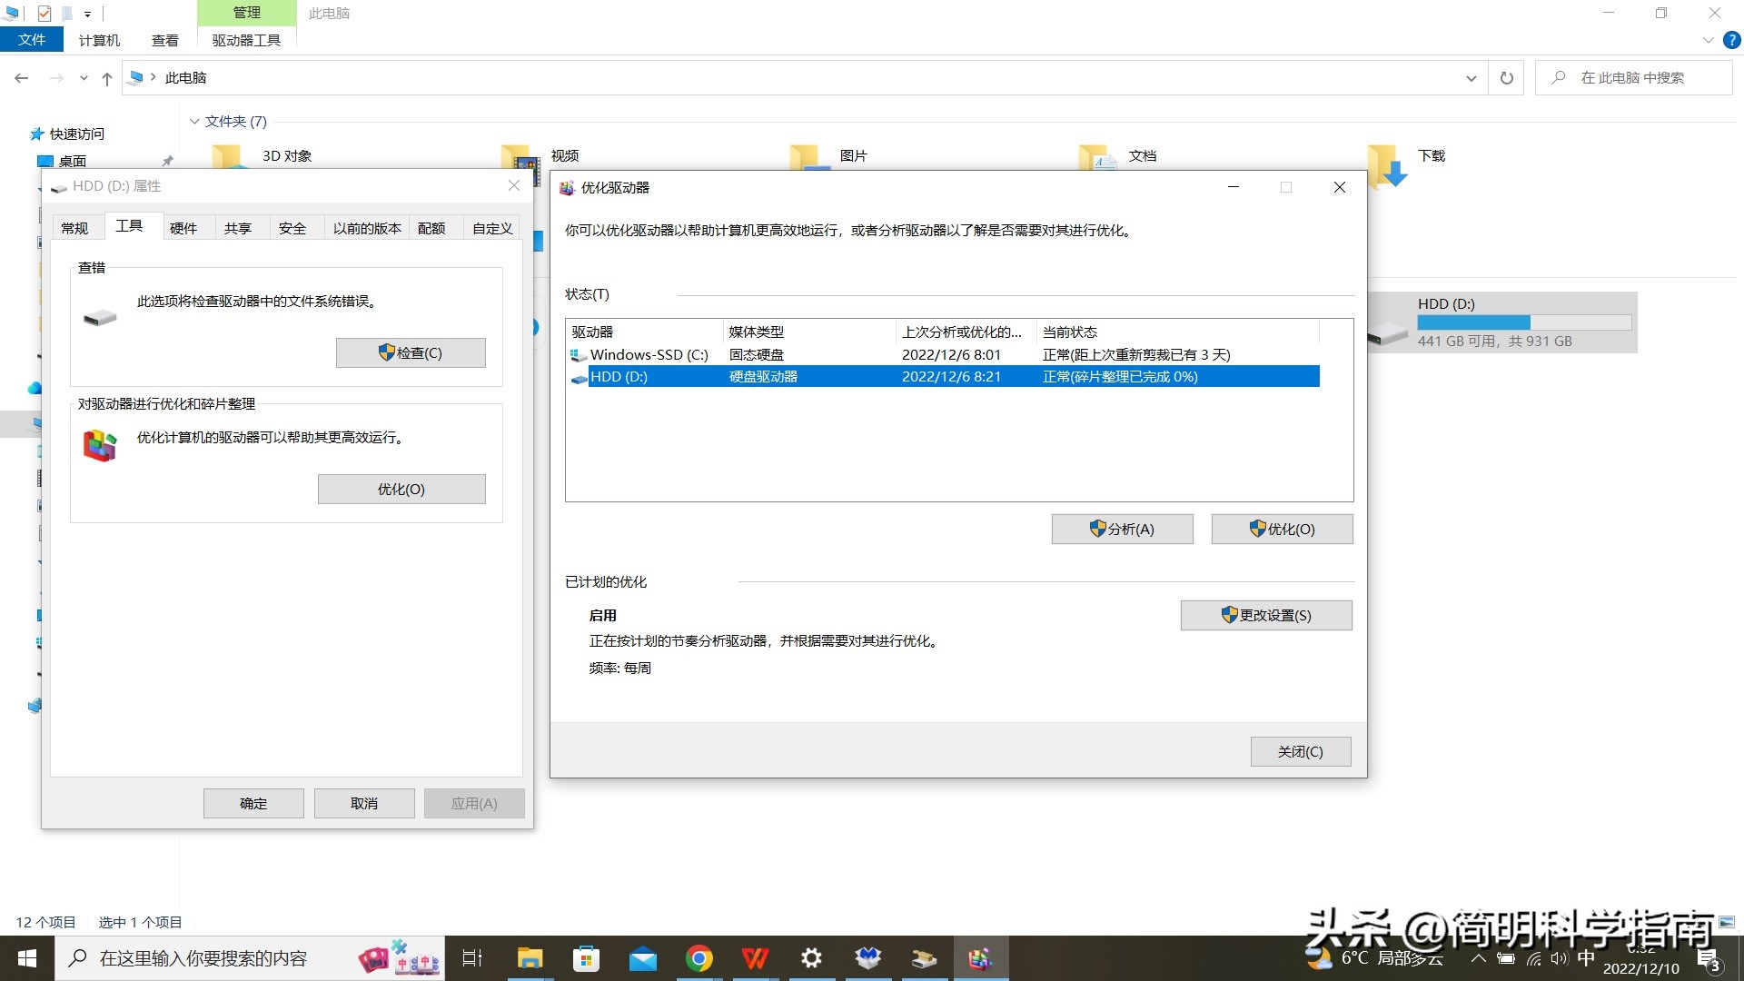Collapse the 文件夹 (7) section
The image size is (1744, 981).
tap(194, 121)
